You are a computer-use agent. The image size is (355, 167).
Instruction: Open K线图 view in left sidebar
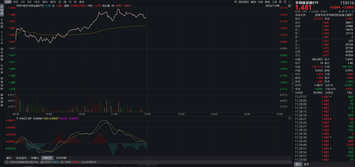tap(2, 22)
